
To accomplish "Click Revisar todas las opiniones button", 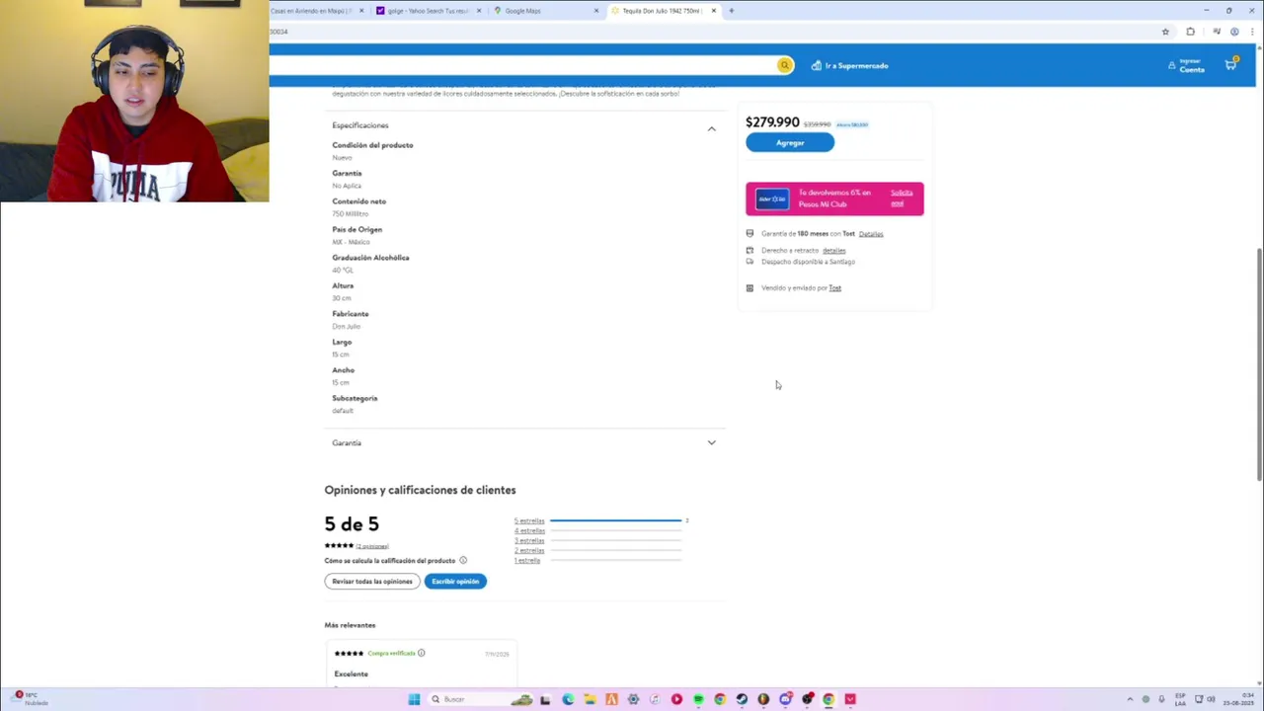I will [372, 582].
